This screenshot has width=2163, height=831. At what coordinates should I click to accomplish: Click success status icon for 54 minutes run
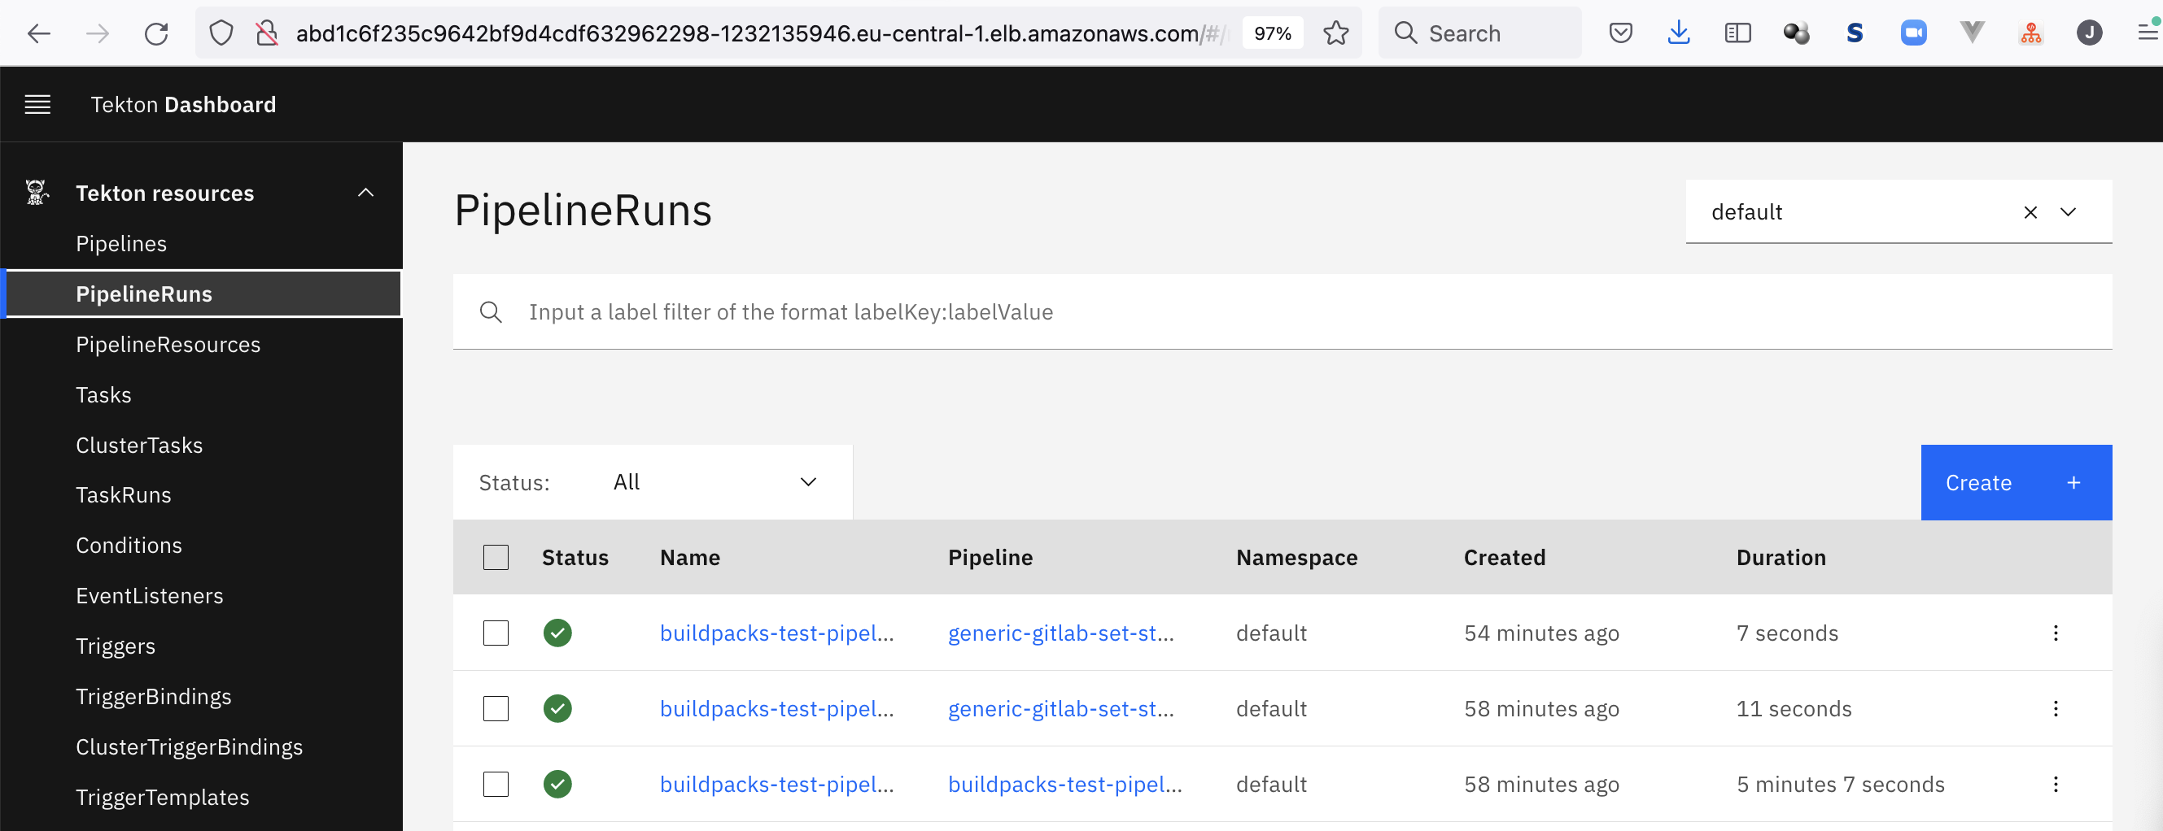click(x=557, y=632)
